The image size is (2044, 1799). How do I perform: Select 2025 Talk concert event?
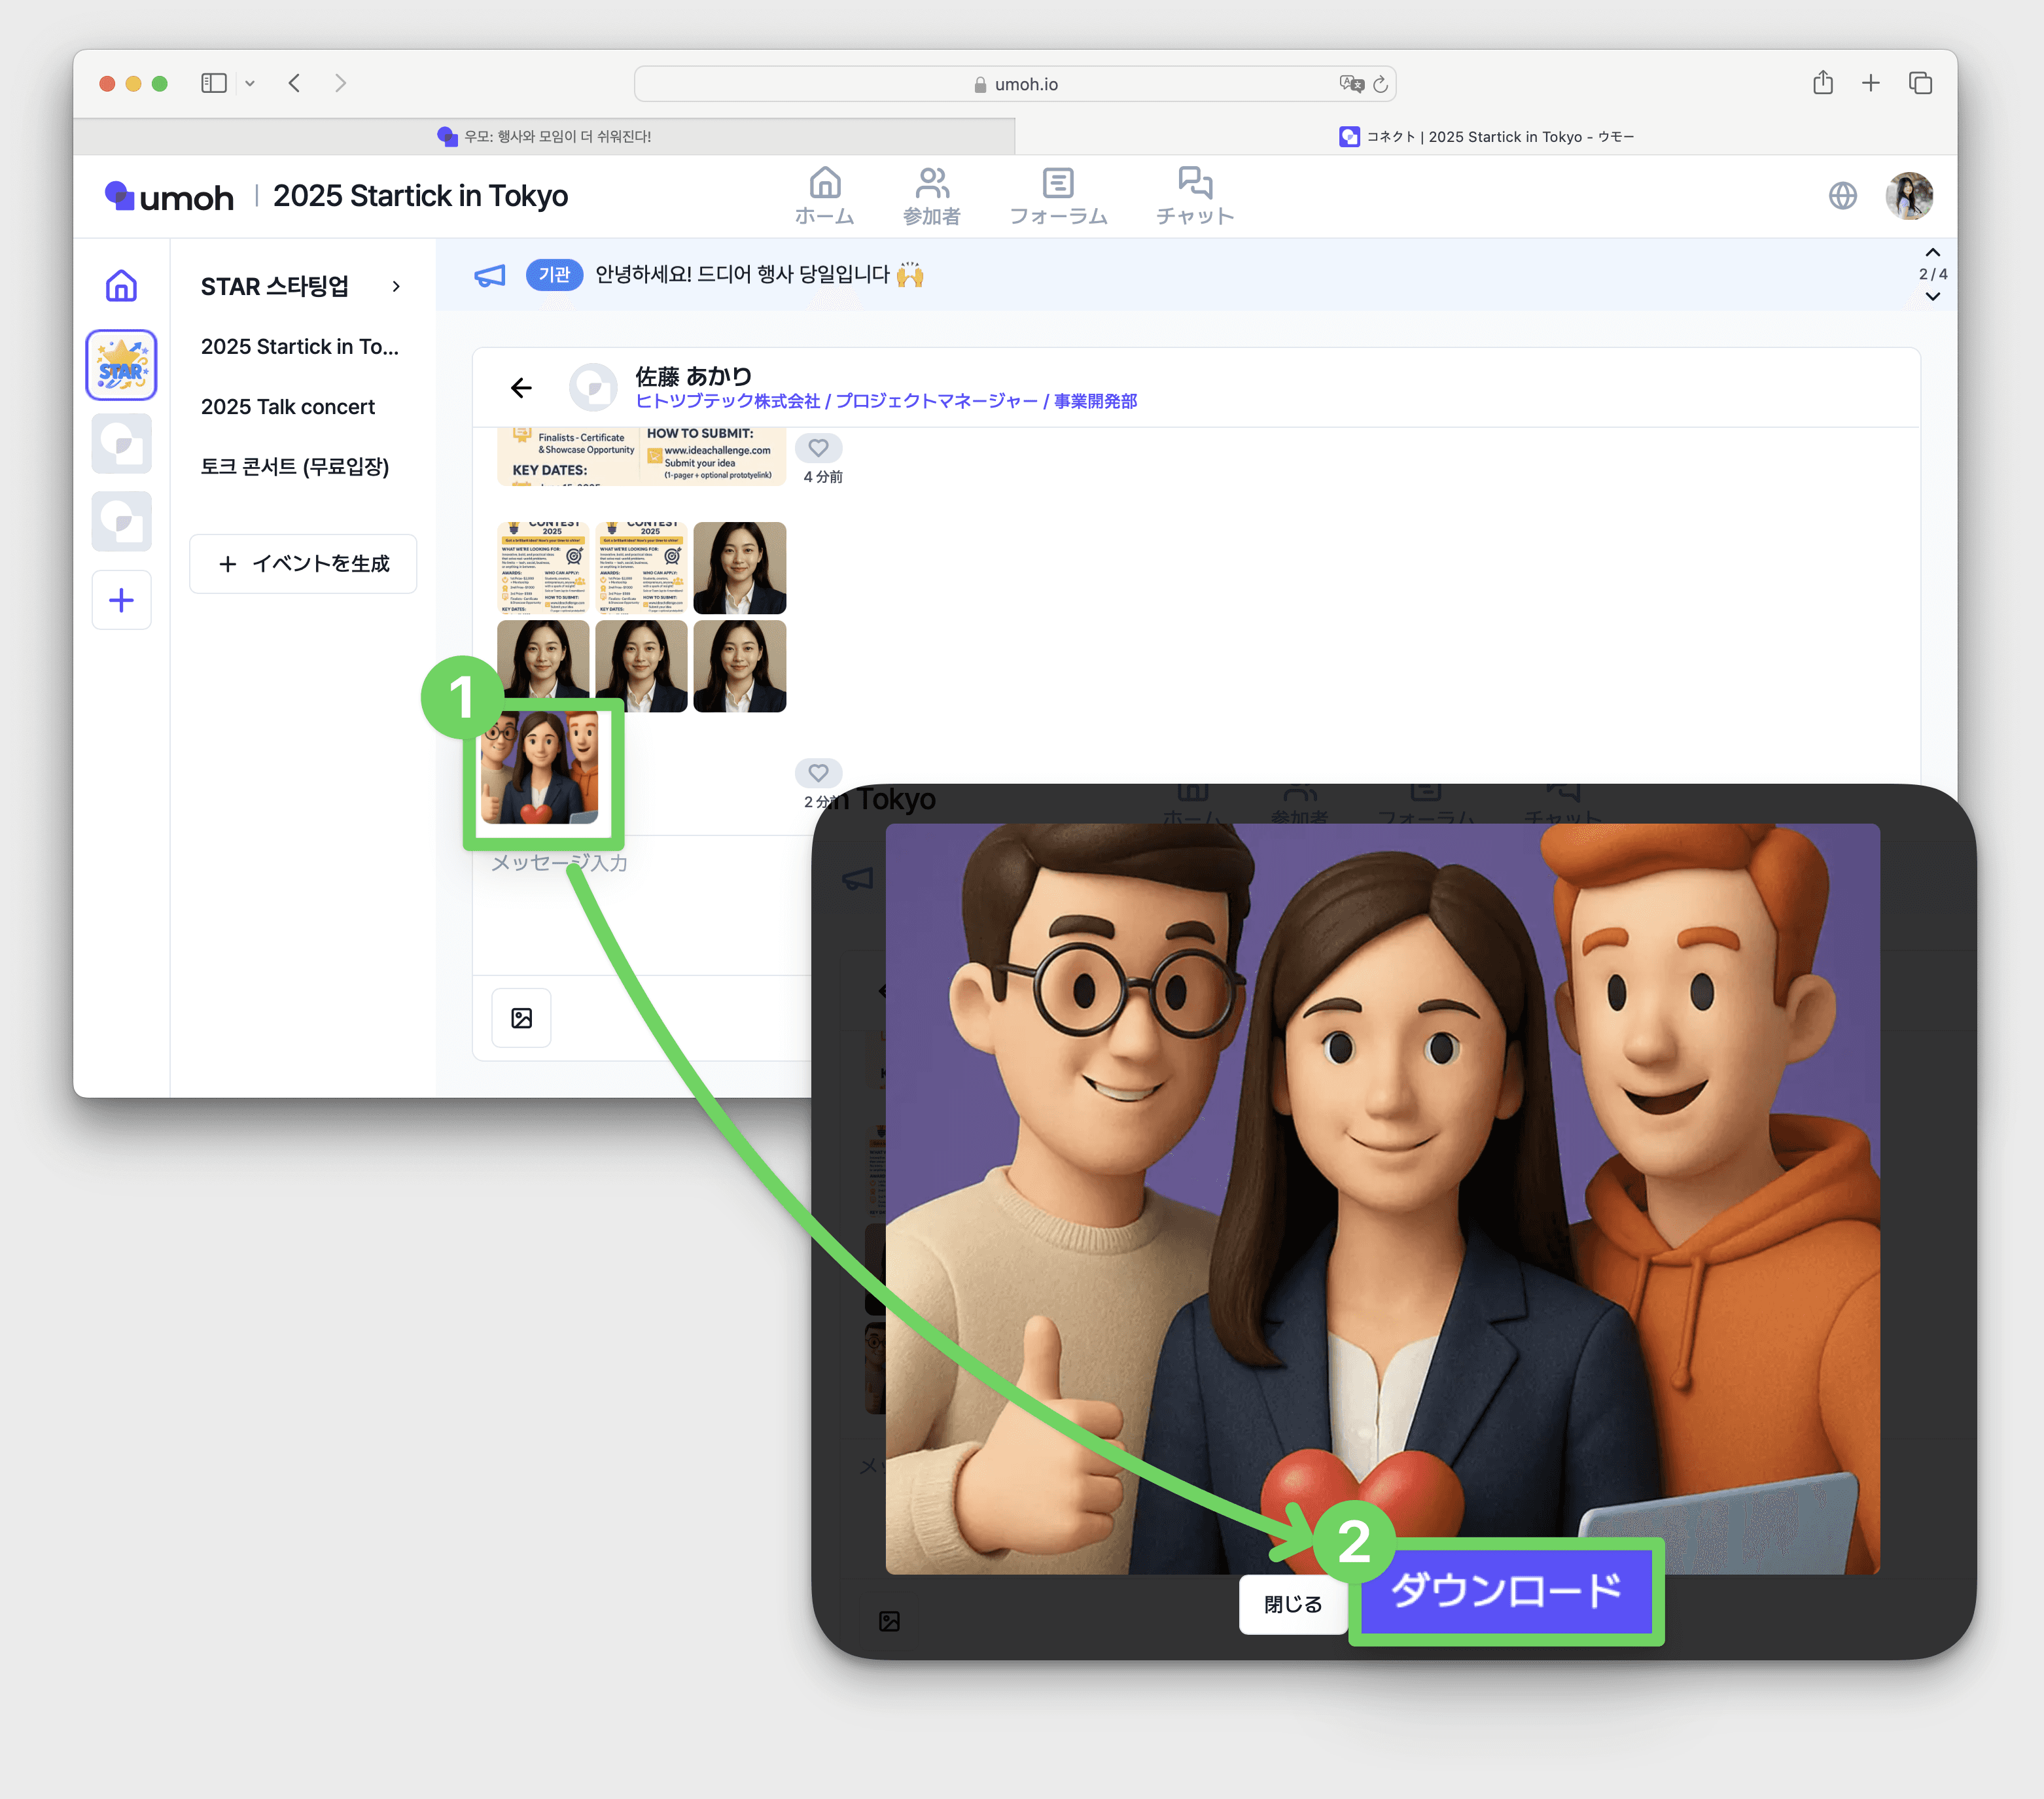288,407
